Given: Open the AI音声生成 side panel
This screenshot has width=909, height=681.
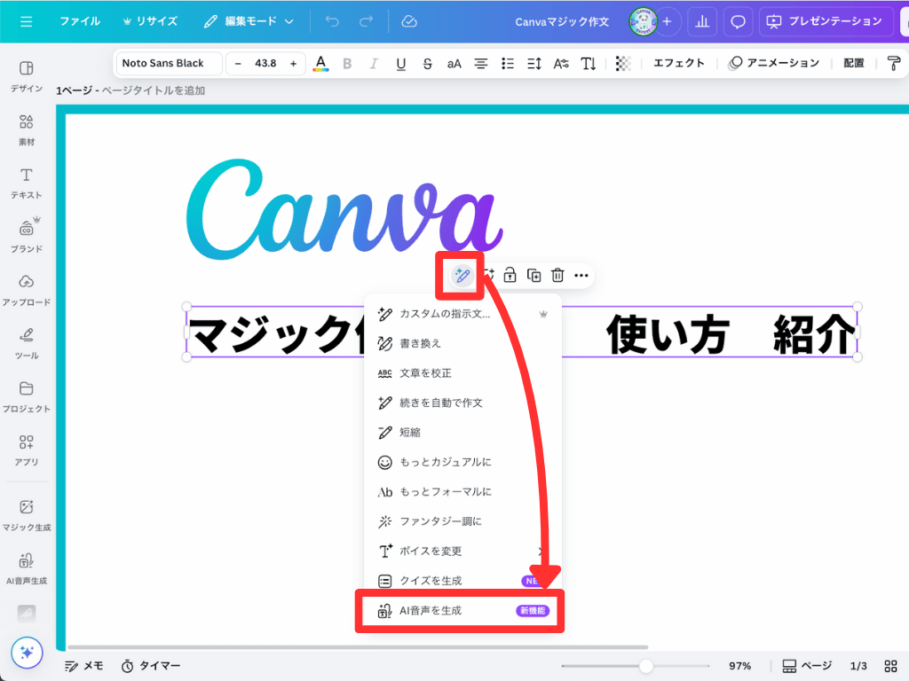Looking at the screenshot, I should coord(26,568).
